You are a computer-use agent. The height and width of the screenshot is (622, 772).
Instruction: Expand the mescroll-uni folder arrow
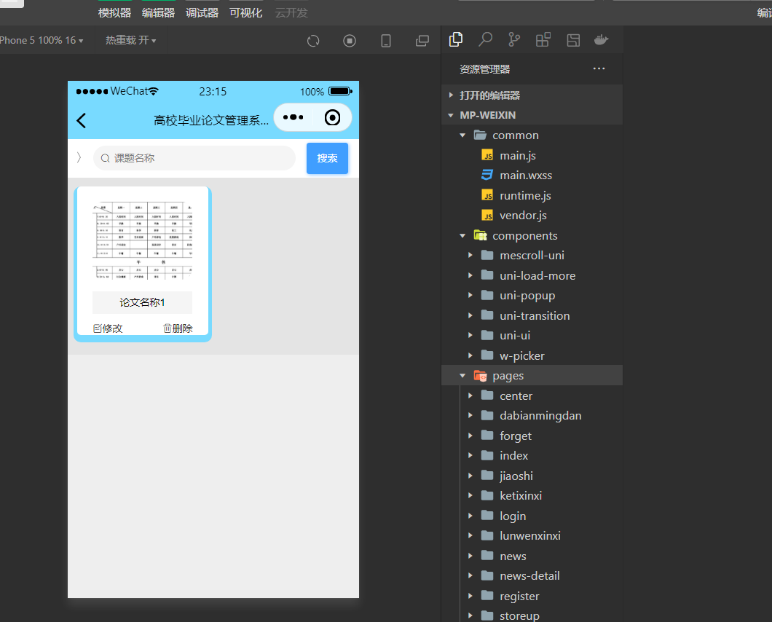pyautogui.click(x=470, y=255)
